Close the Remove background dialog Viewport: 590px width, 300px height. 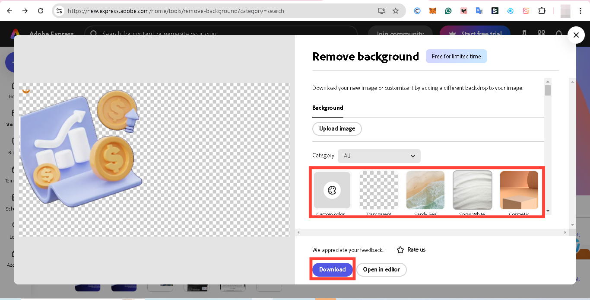(x=576, y=35)
